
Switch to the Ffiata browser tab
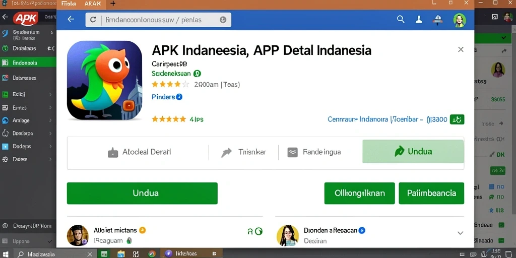coord(69,4)
